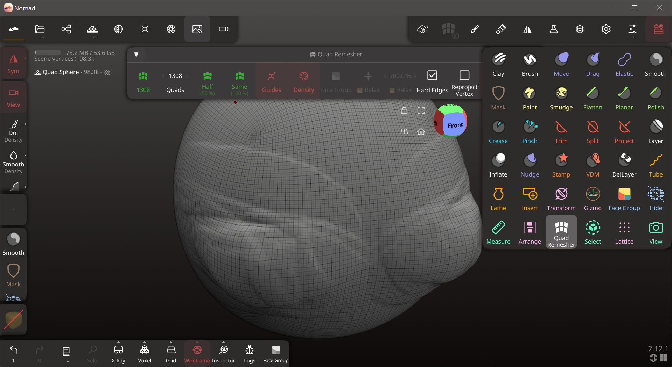
Task: Select the Smudge tool
Action: click(561, 98)
